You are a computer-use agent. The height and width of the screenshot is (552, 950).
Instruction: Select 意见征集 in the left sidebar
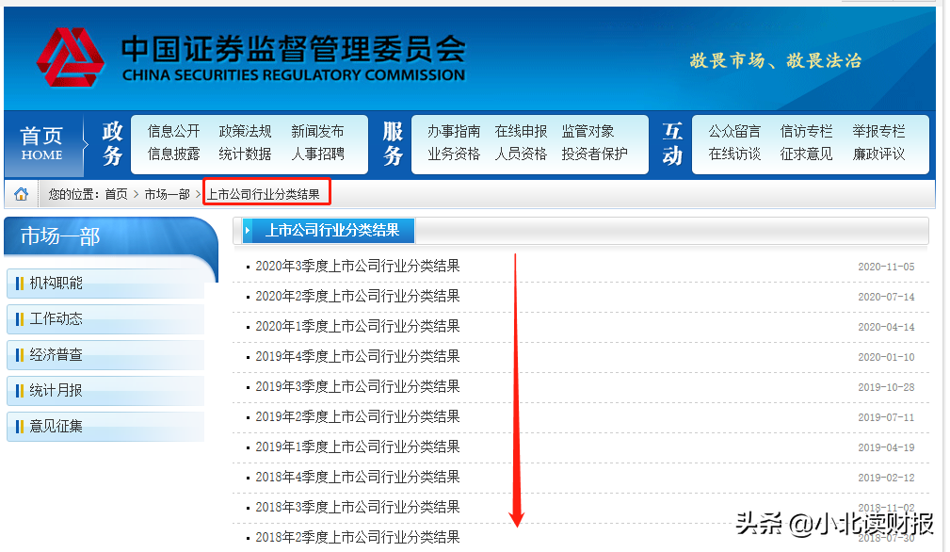tap(56, 426)
